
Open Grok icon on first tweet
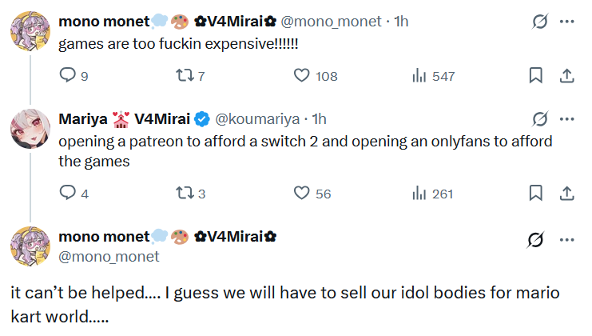(x=540, y=22)
